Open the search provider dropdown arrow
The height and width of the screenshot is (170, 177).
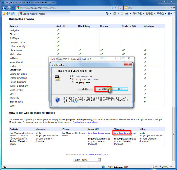click(x=174, y=8)
